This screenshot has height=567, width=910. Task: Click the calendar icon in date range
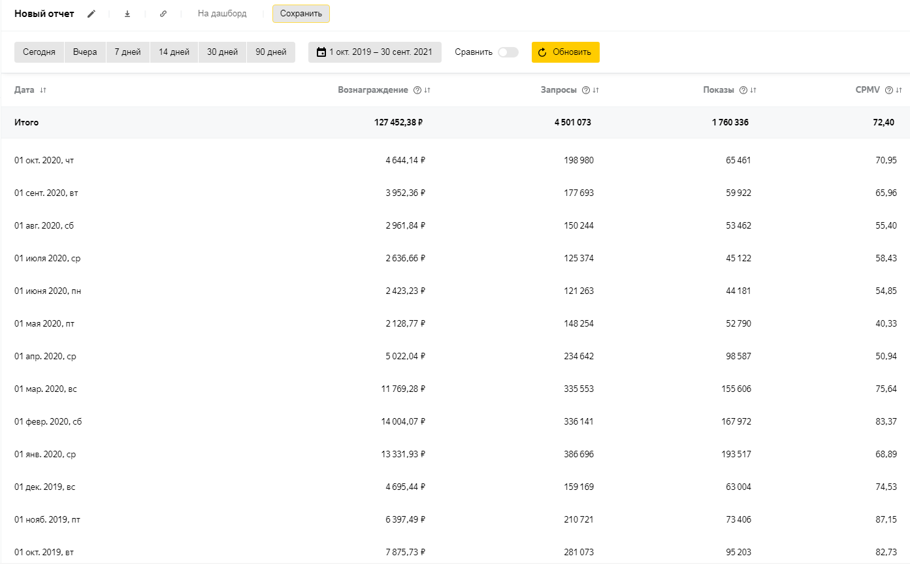coord(321,52)
